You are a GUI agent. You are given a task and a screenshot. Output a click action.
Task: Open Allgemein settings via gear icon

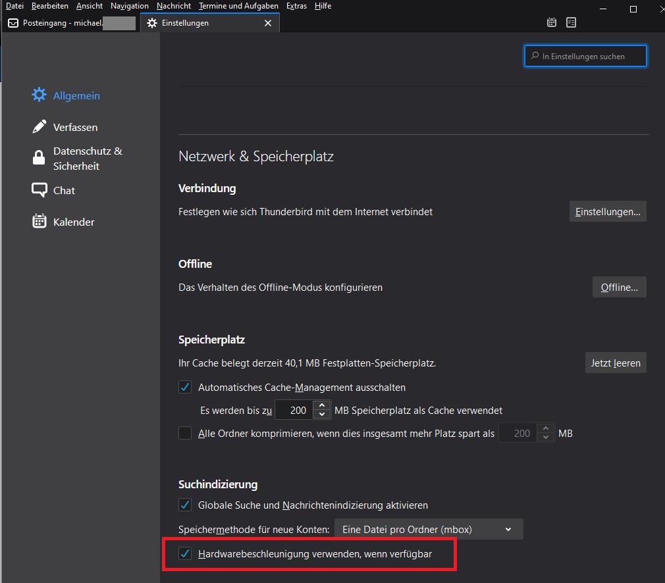(x=40, y=95)
